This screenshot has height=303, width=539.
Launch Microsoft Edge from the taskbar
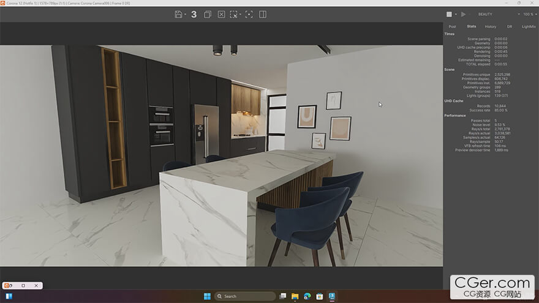point(307,296)
